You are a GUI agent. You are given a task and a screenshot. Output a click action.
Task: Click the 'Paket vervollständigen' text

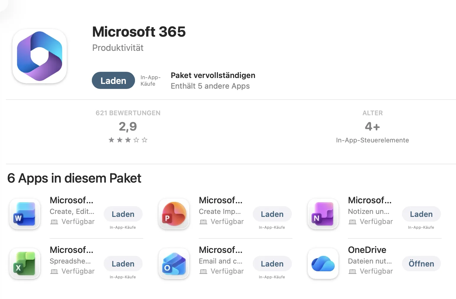tap(213, 75)
